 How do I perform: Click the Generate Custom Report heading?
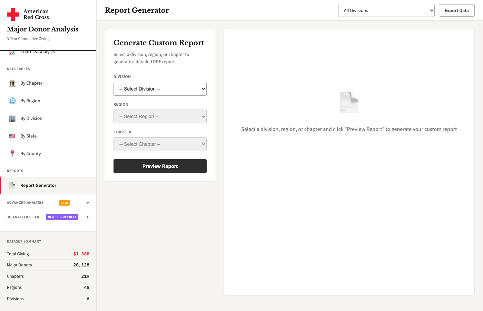159,43
